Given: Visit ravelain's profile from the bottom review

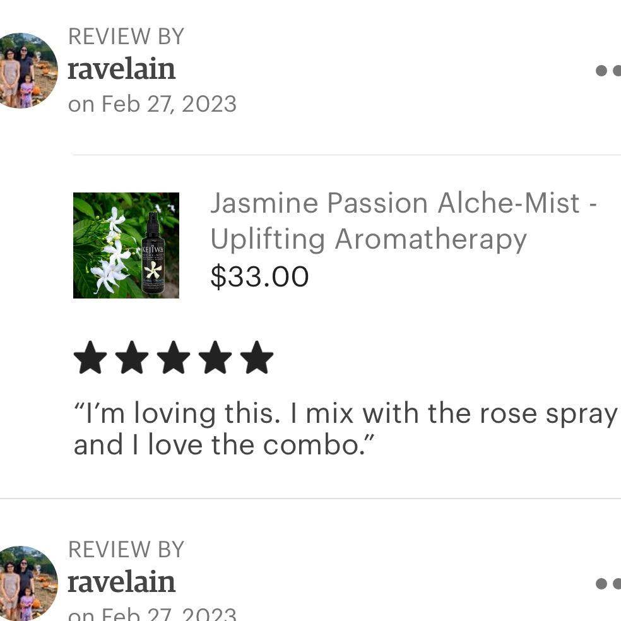Looking at the screenshot, I should 121,583.
